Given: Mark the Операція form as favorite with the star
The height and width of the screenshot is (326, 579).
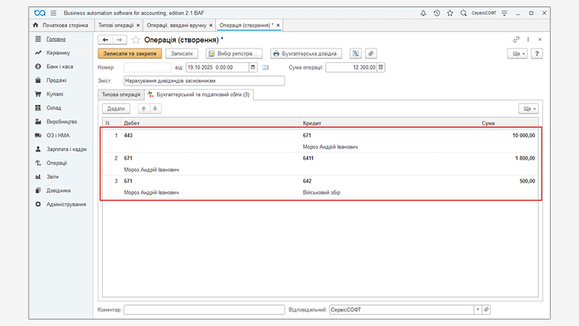Looking at the screenshot, I should 135,39.
